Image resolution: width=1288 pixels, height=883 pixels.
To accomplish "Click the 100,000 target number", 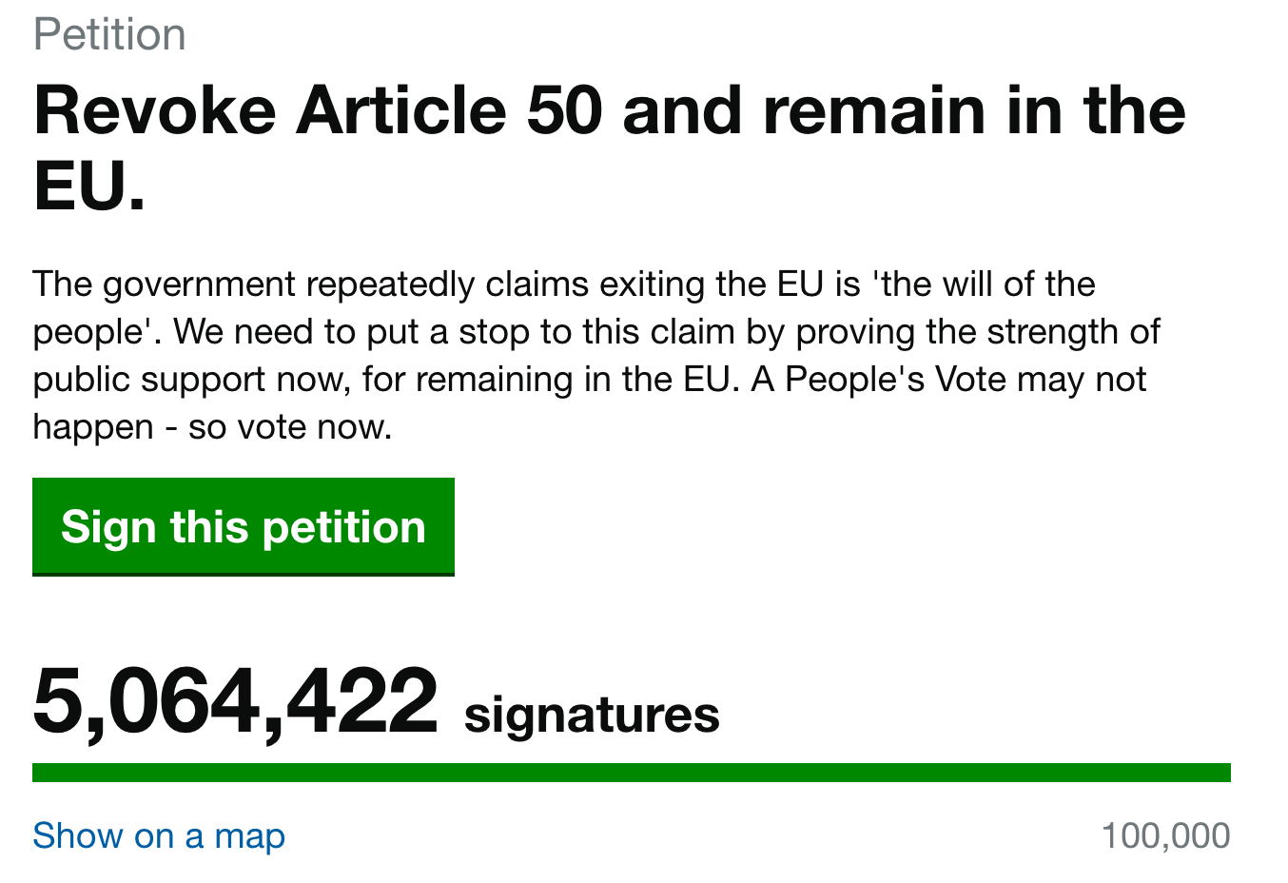I will click(1165, 836).
